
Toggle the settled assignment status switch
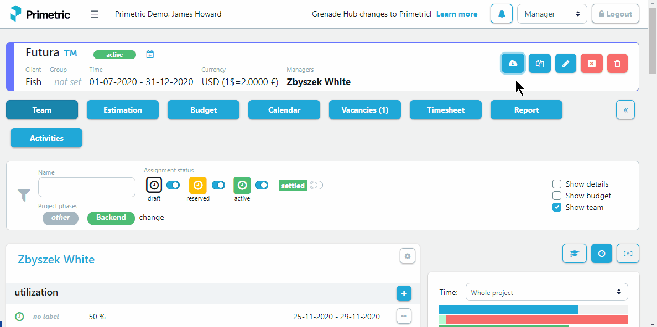point(316,185)
